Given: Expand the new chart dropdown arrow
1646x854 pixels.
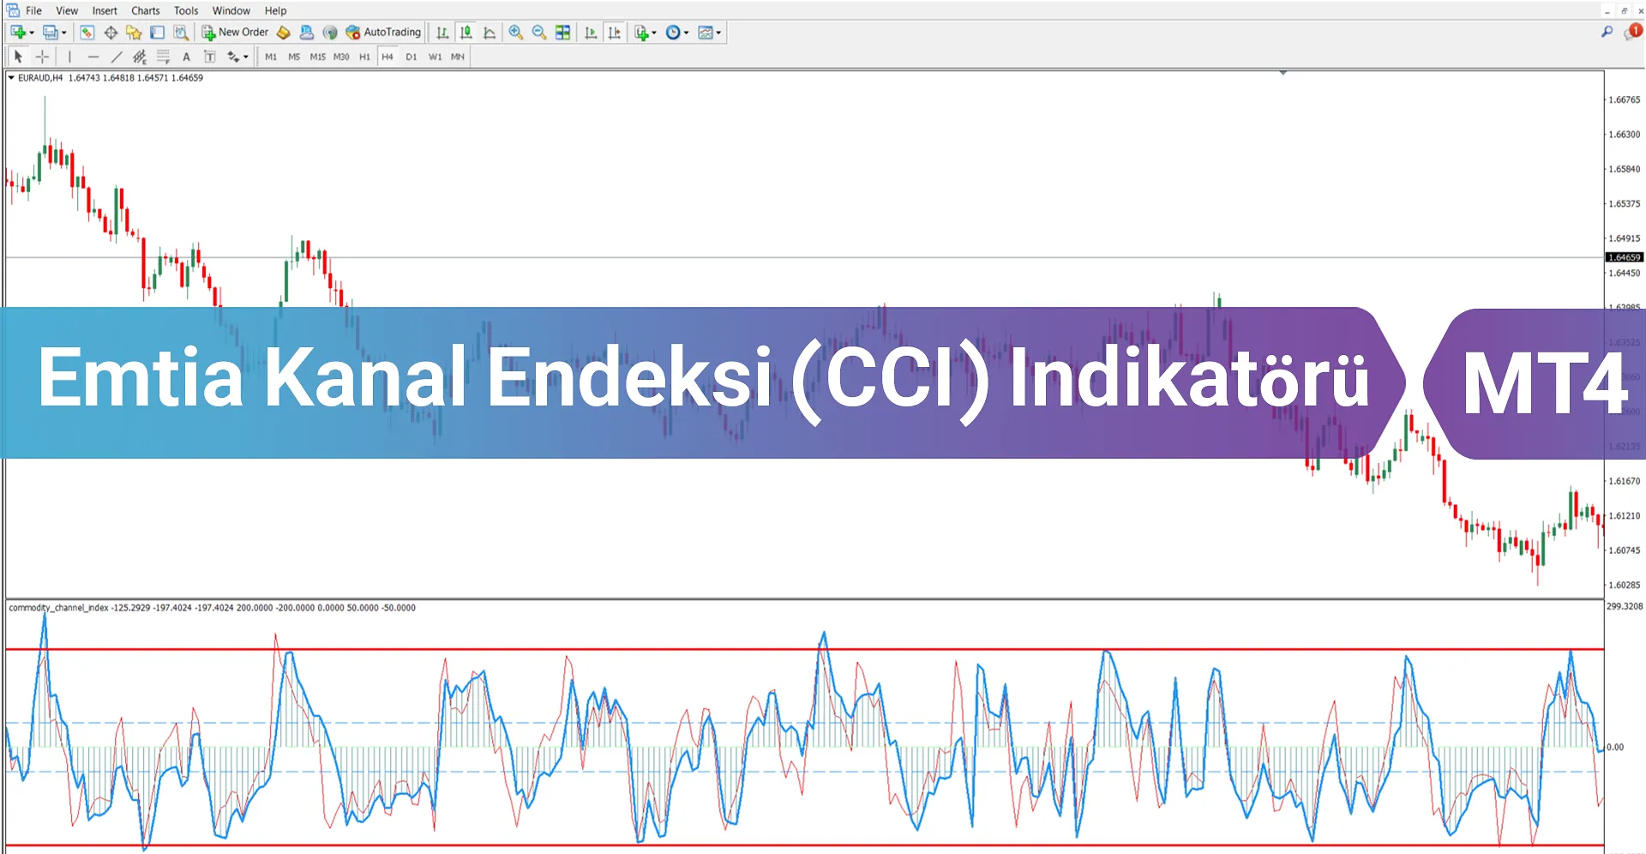Looking at the screenshot, I should (x=30, y=32).
